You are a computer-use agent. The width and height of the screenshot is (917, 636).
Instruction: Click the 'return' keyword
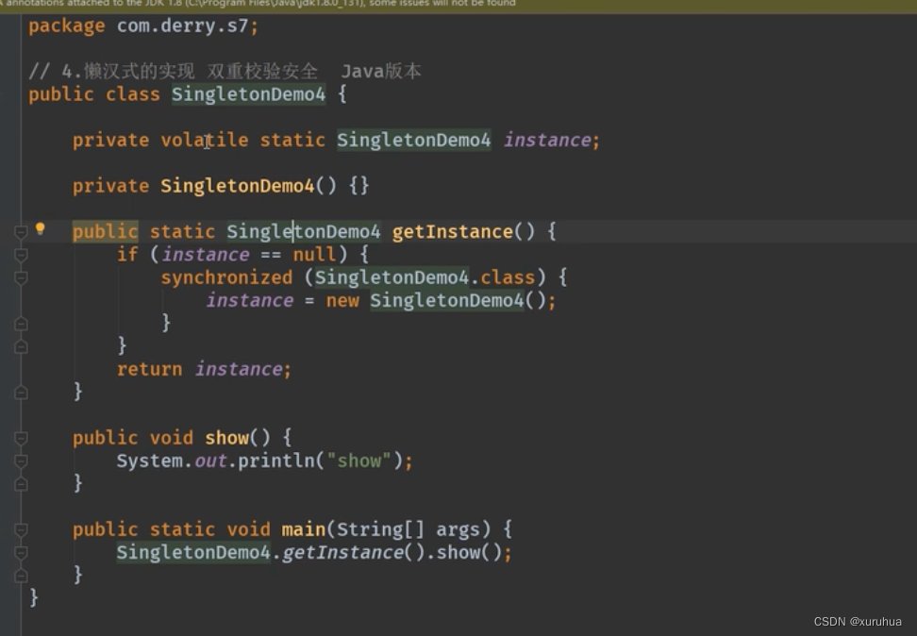[x=150, y=370]
